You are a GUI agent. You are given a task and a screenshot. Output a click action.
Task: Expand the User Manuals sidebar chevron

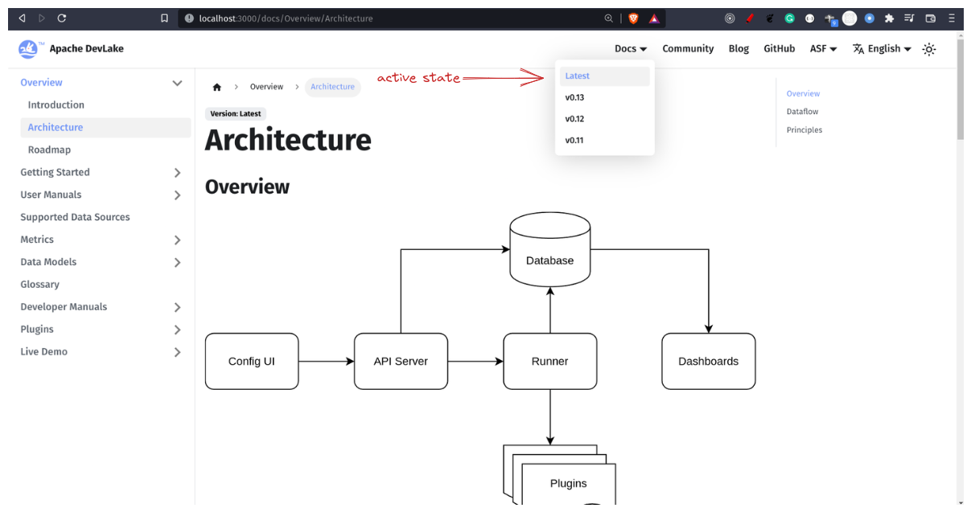point(178,195)
